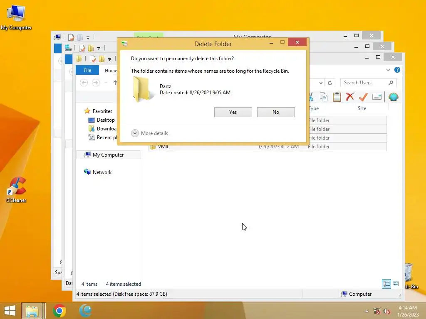This screenshot has width=426, height=319.
Task: Open CCleaner desktop shortcut
Action: click(x=16, y=189)
